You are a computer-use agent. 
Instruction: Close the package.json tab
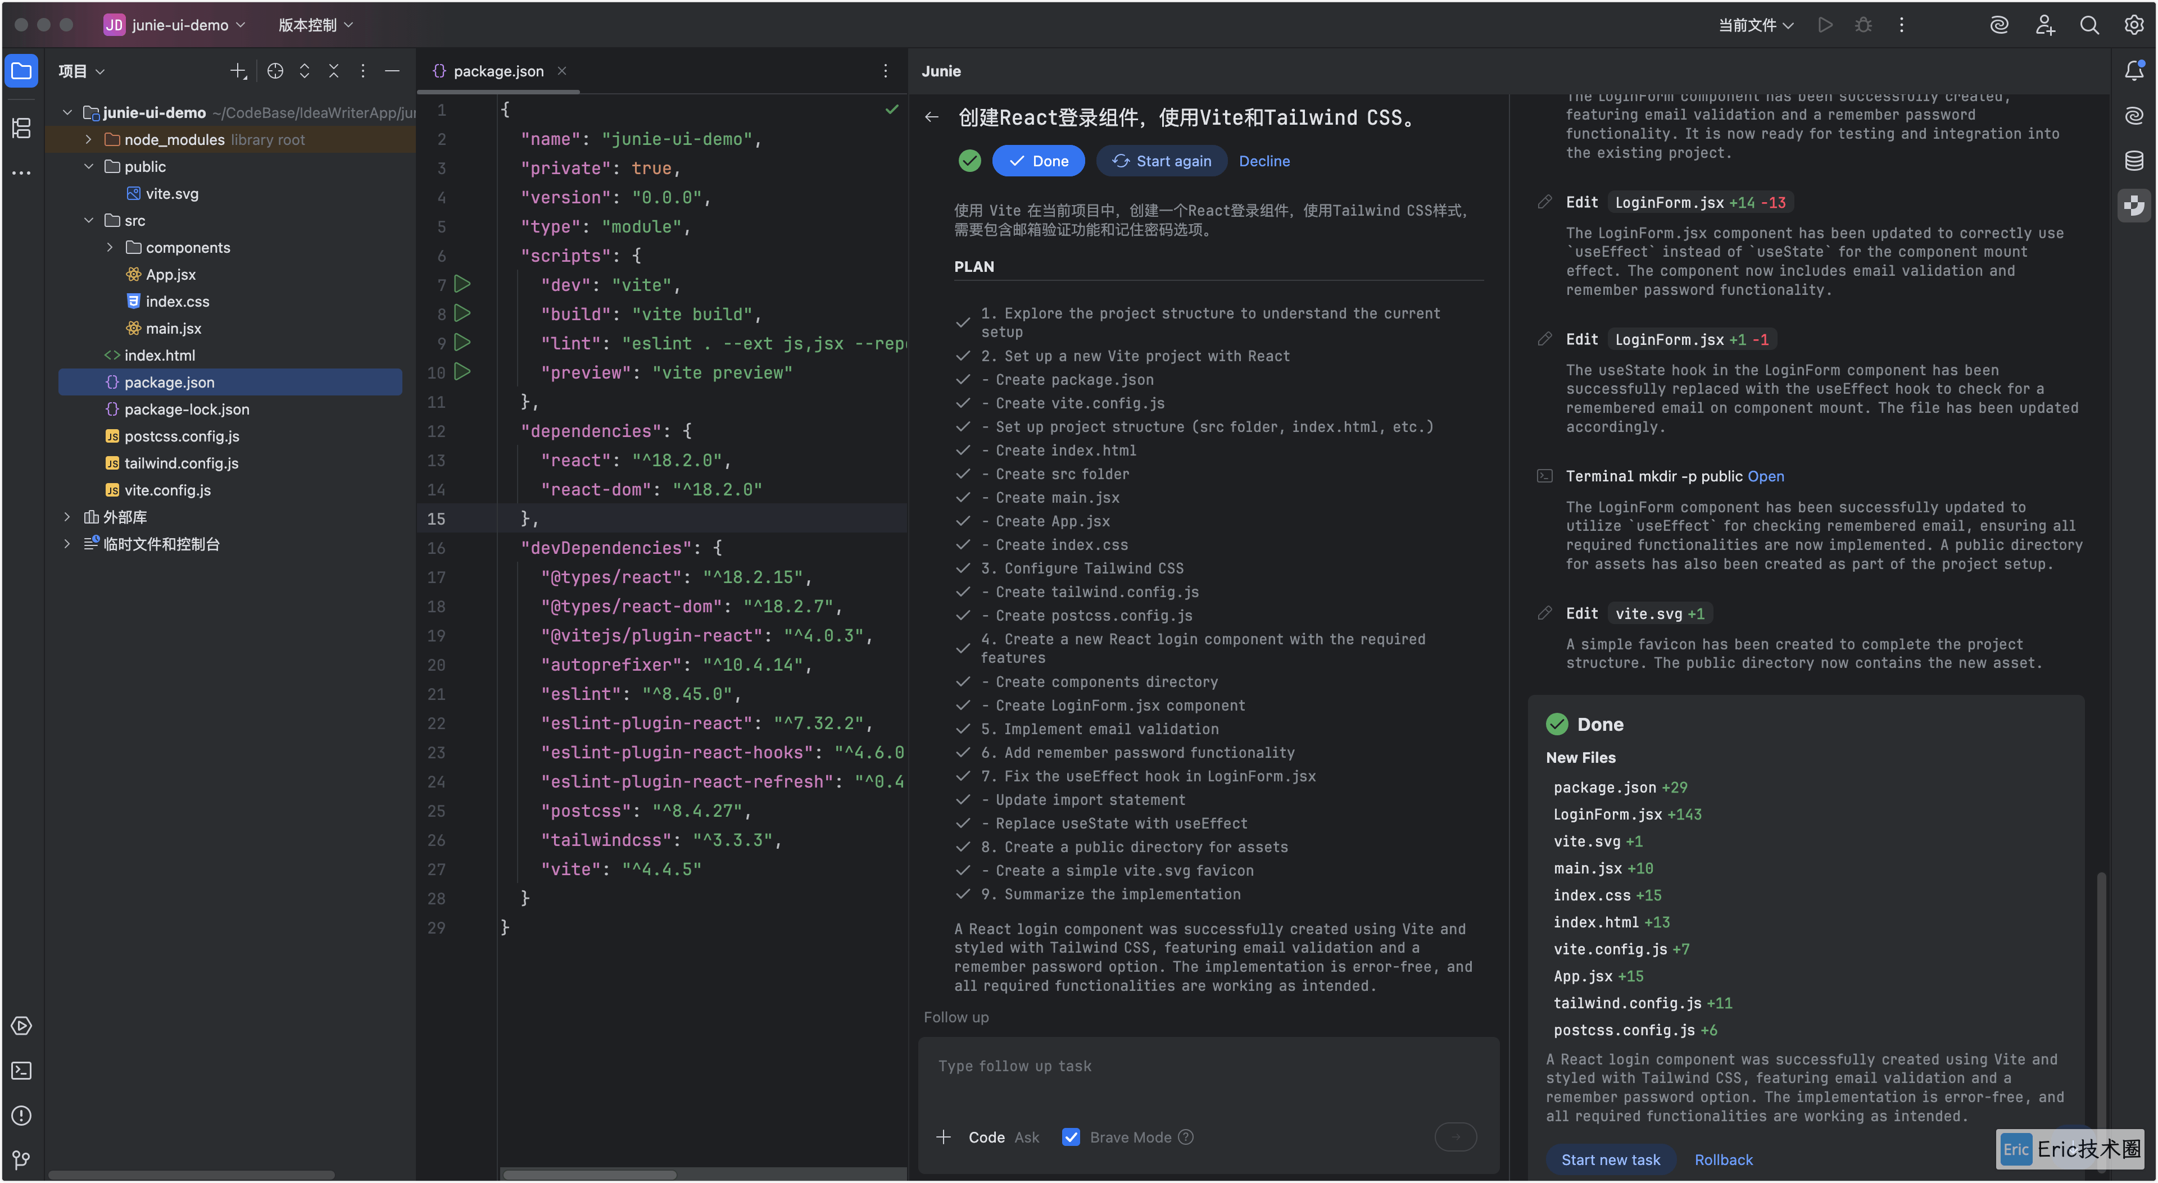[562, 71]
